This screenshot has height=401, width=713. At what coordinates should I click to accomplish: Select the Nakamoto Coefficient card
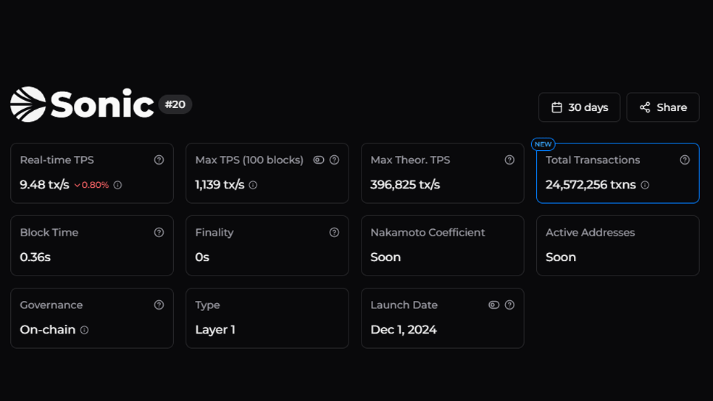443,246
